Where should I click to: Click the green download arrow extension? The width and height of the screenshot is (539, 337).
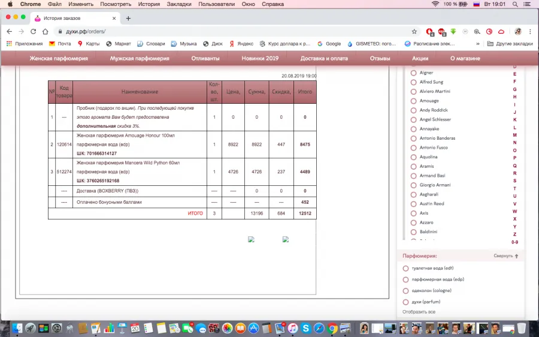[453, 31]
